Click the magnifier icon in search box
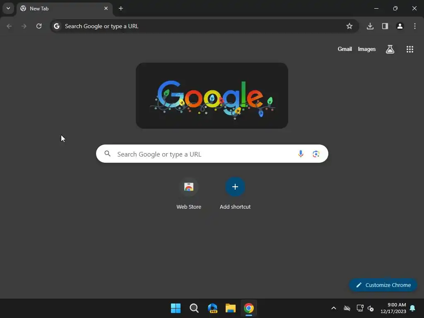 tap(108, 154)
